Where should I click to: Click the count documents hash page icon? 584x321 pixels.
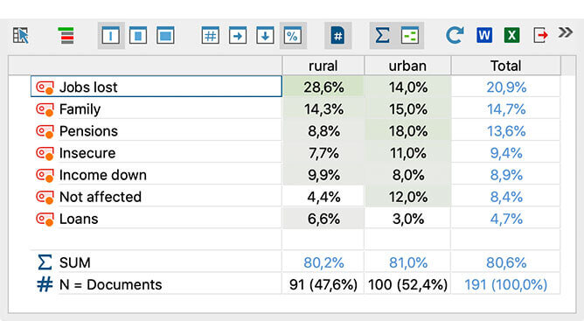point(337,36)
